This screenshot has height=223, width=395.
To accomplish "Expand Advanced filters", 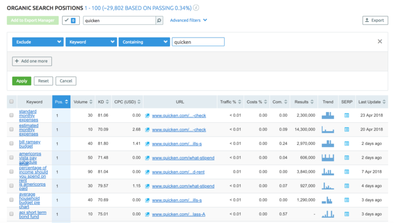I will point(188,20).
